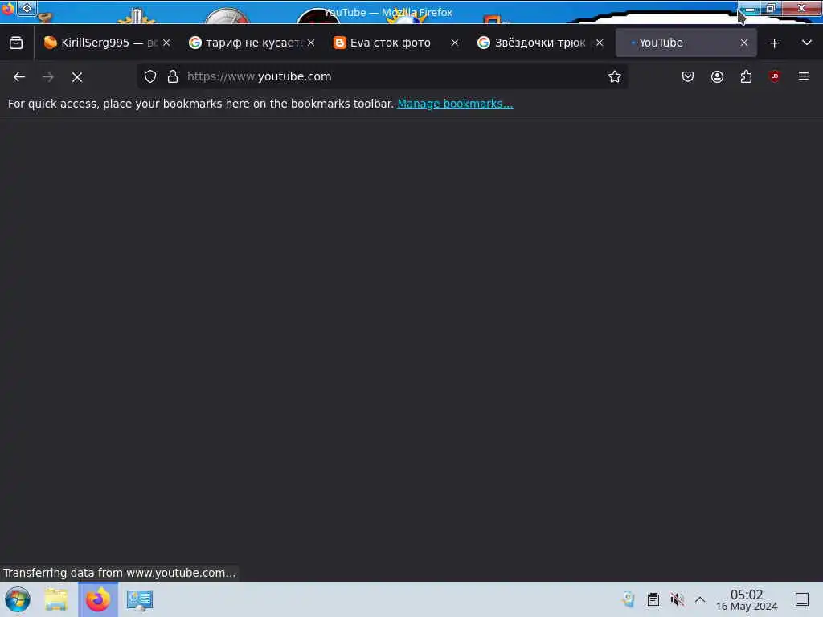The height and width of the screenshot is (617, 823).
Task: Expand the list all tabs chevron
Action: tap(807, 43)
